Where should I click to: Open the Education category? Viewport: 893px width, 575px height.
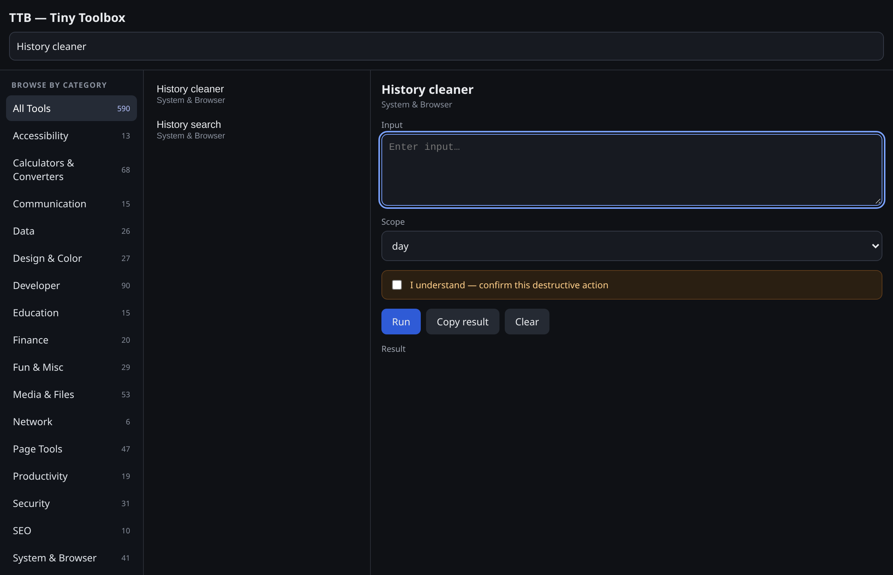[x=72, y=312]
